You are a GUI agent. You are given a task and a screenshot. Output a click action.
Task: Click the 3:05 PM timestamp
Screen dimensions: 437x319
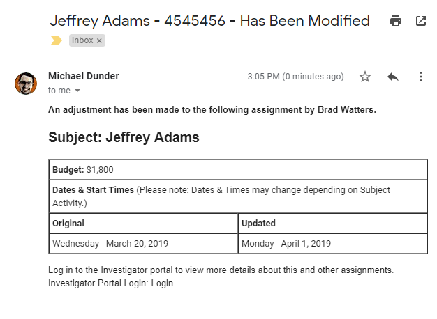pos(296,77)
